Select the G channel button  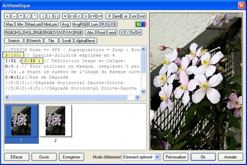click(108, 24)
